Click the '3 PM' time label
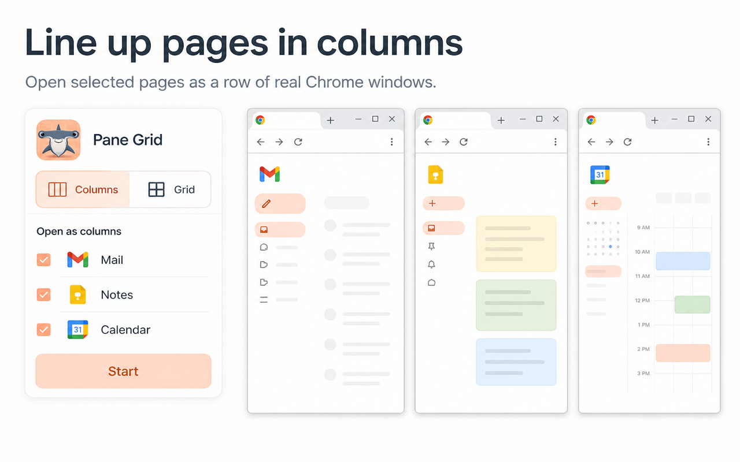The width and height of the screenshot is (740, 462). [643, 373]
